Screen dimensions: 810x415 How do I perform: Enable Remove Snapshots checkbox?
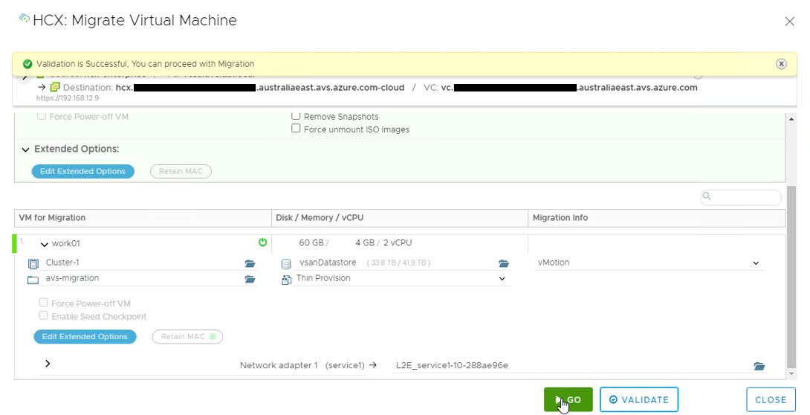(x=296, y=116)
